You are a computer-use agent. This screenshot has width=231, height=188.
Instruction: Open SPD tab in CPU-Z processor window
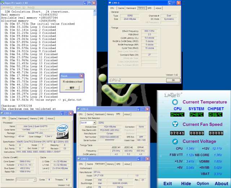pyautogui.click(x=42, y=118)
